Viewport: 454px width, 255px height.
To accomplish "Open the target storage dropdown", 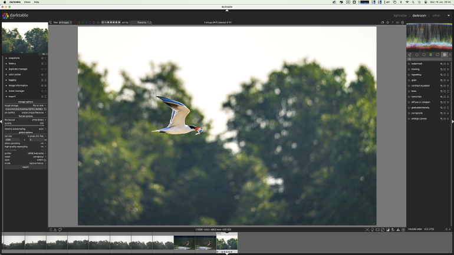I will 25,105.
